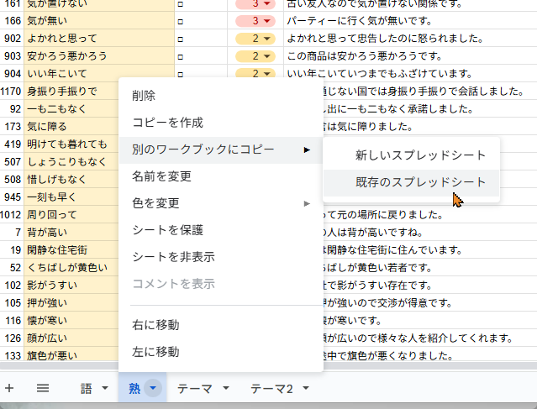
Task: Click cell 押が強い
Action: point(71,303)
